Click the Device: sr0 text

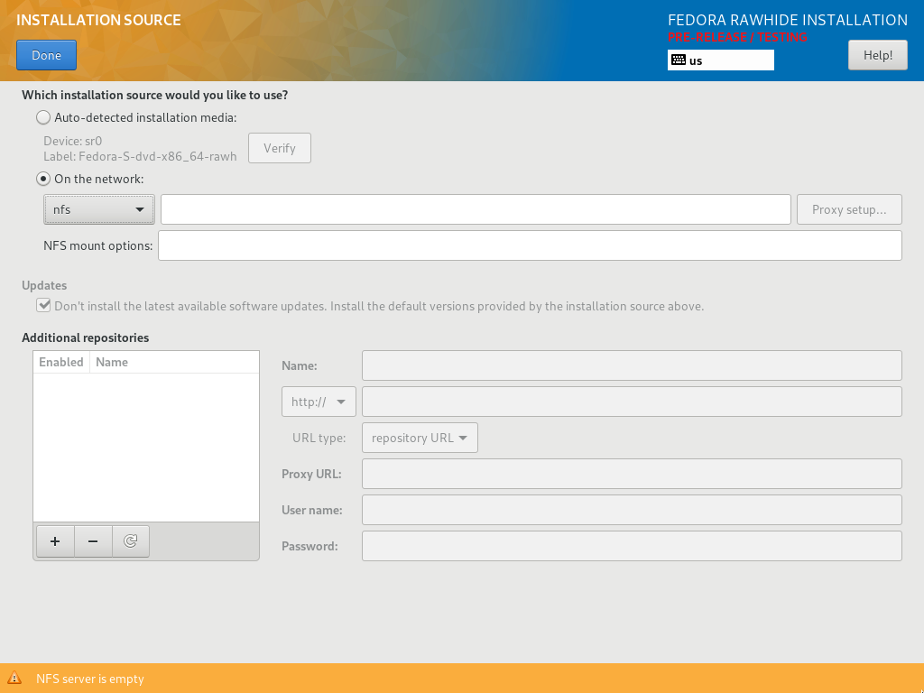(73, 142)
